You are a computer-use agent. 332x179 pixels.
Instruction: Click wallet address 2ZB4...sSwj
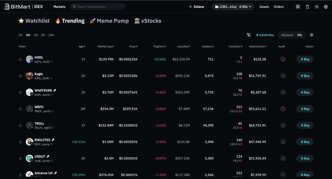(225, 7)
